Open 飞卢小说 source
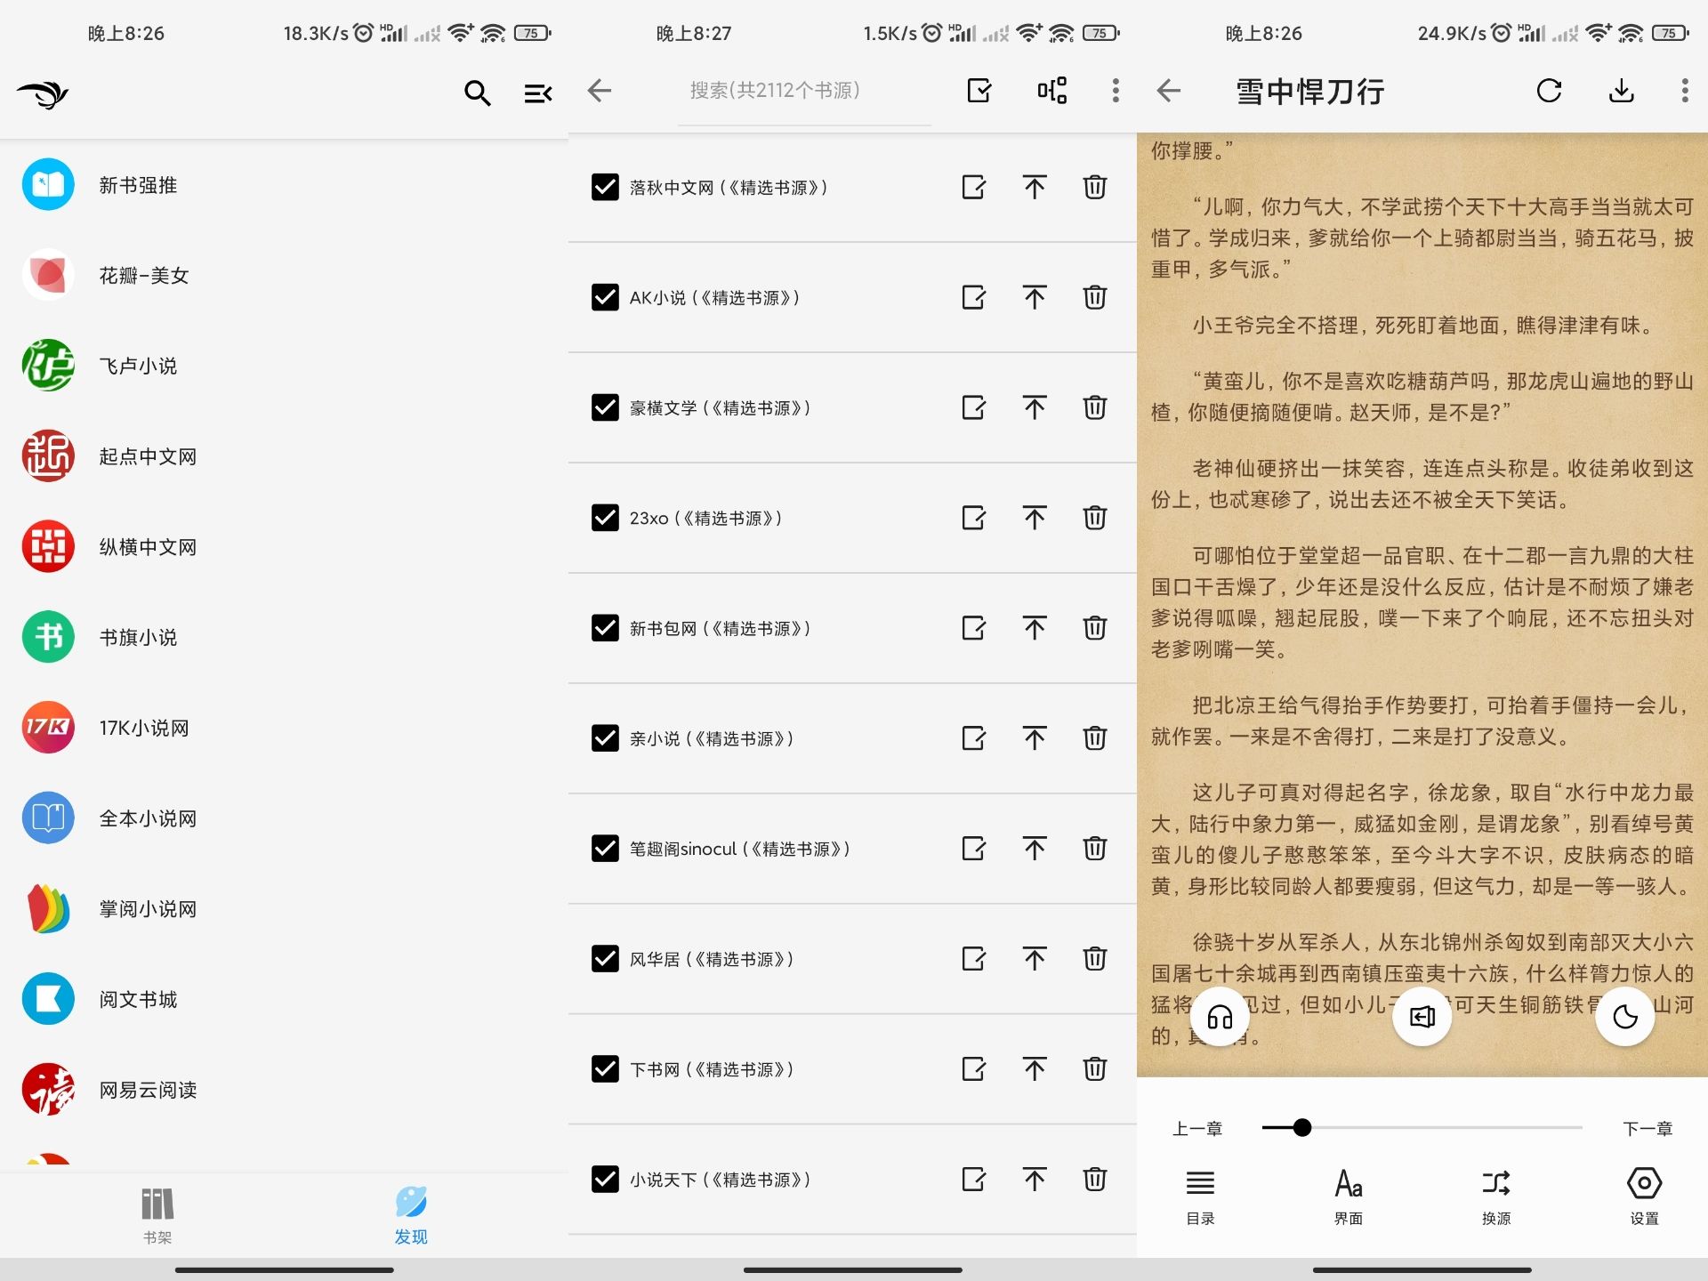 pos(284,366)
